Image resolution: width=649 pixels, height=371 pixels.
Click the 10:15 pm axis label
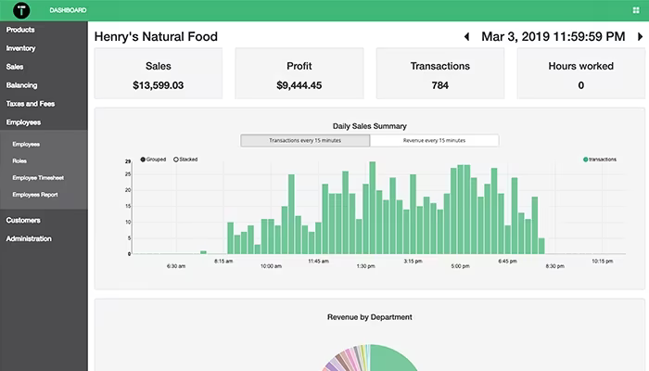[603, 262]
